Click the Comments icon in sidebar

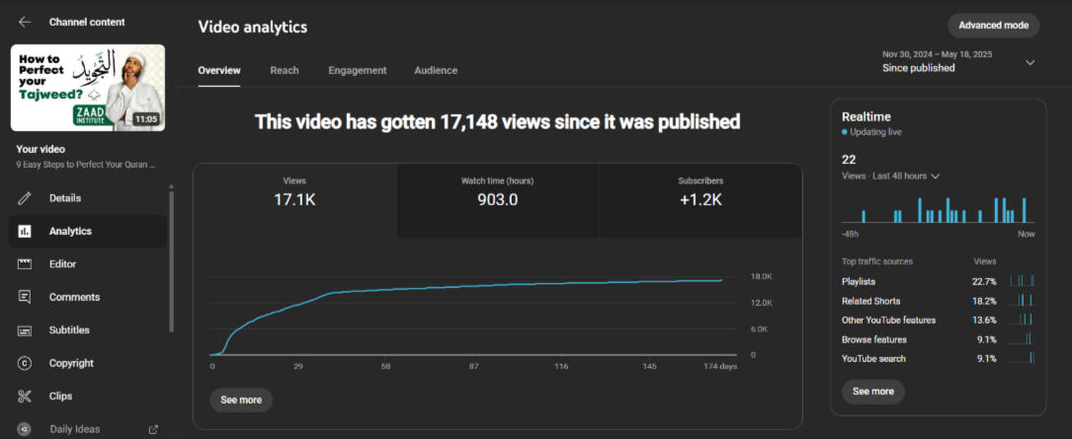point(25,297)
